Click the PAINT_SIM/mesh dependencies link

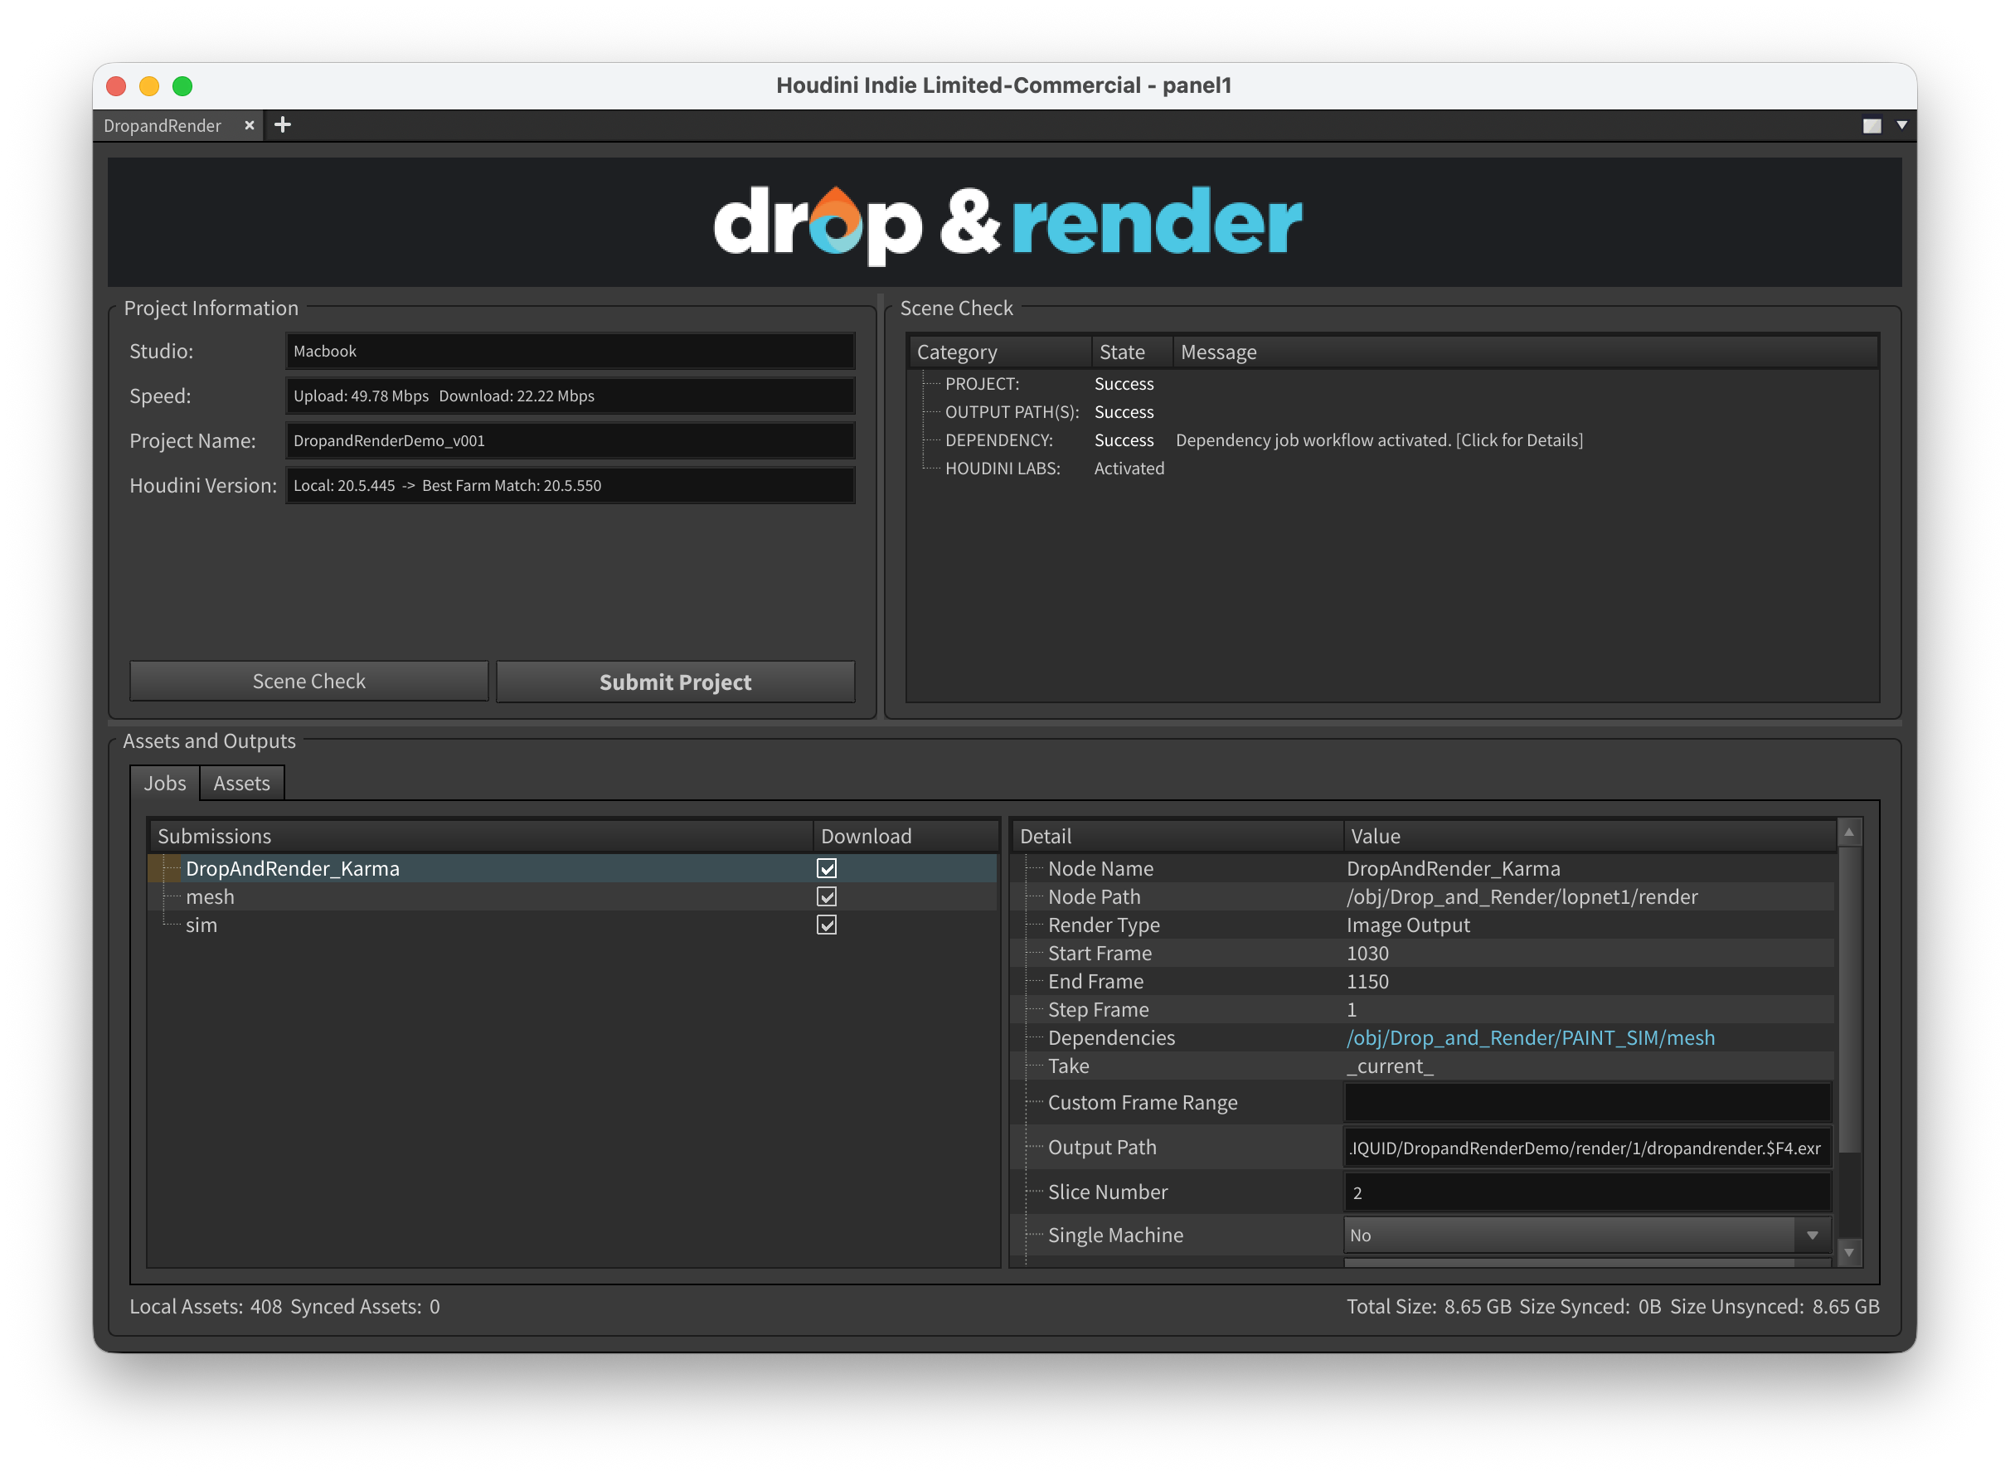coord(1530,1037)
